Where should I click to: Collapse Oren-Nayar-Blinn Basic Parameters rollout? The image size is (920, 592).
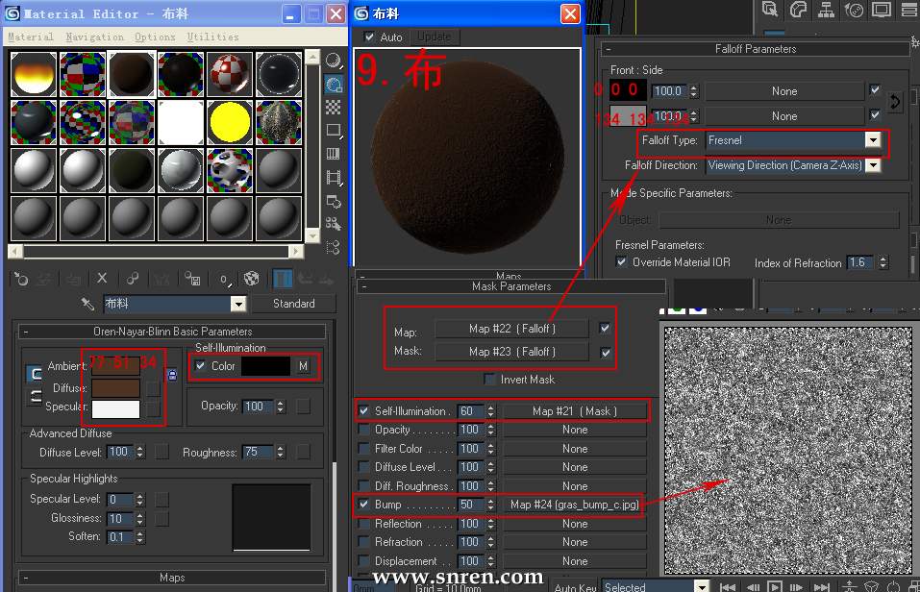point(172,332)
